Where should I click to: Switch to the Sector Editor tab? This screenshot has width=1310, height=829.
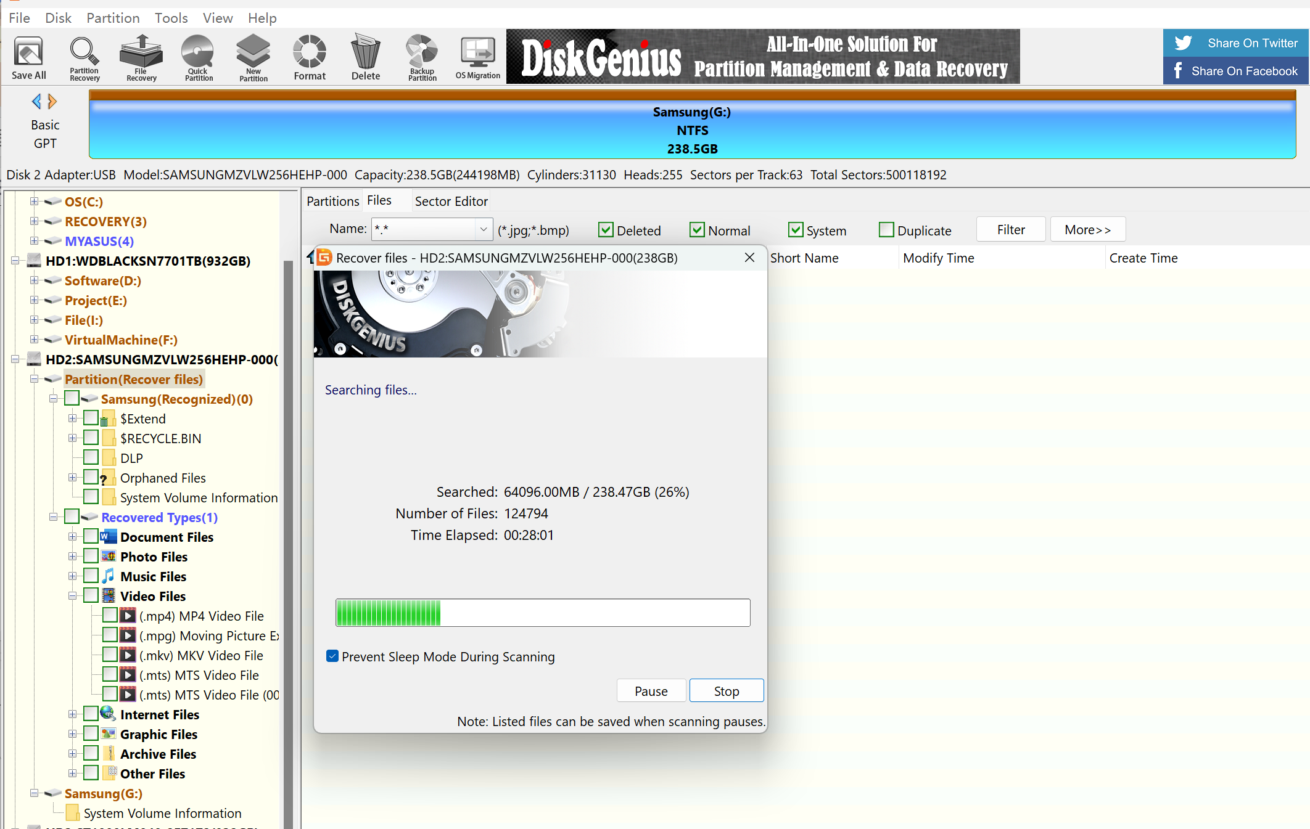pos(451,201)
